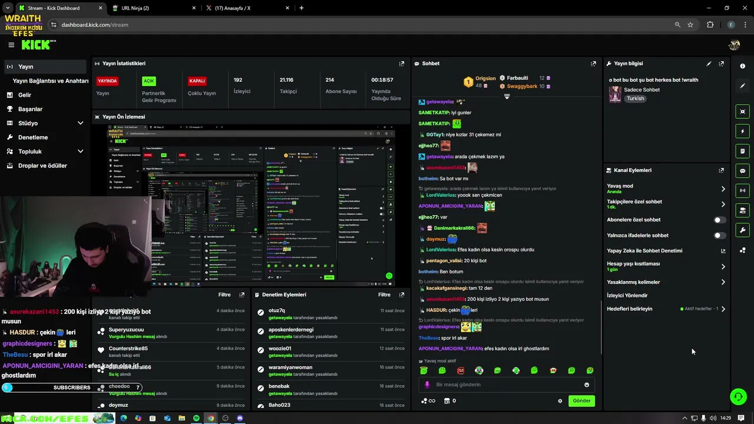Open chat settings gear icon
754x424 pixels.
[x=560, y=401]
